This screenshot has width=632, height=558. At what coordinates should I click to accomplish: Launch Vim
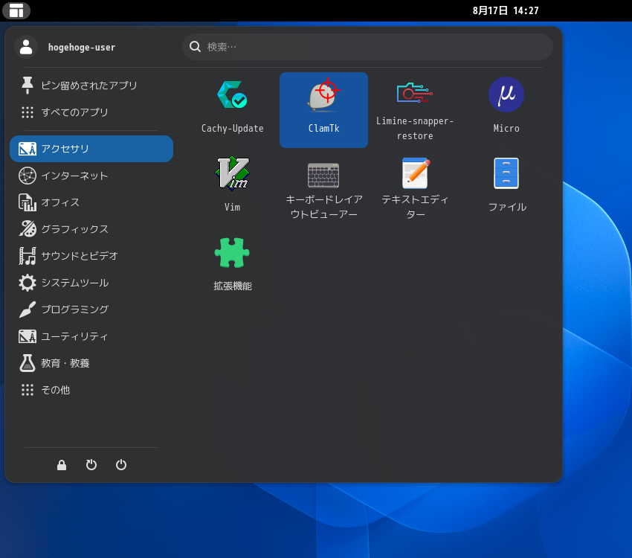click(232, 188)
